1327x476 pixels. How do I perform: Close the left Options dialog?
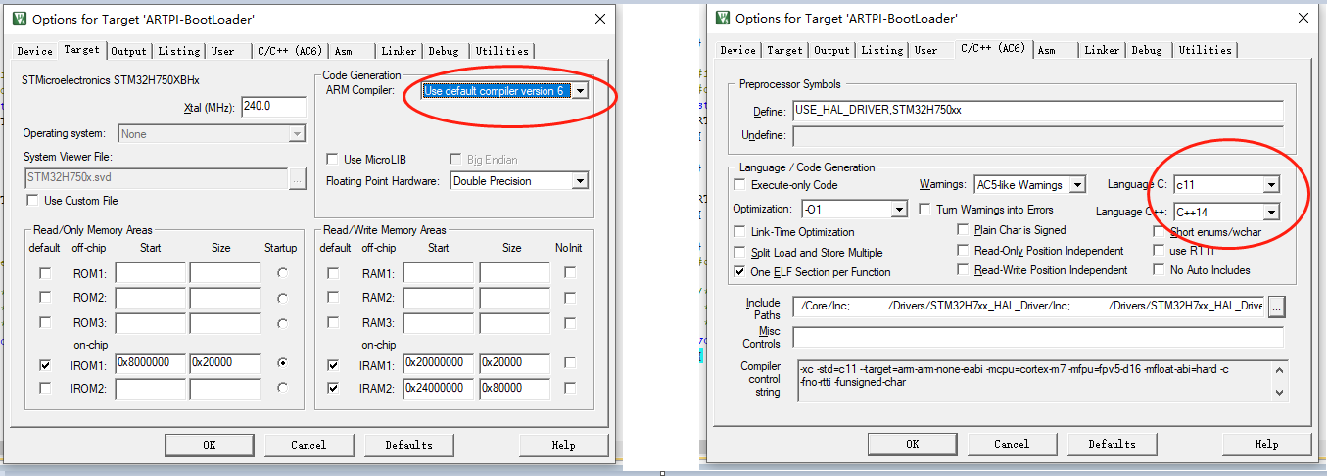[599, 19]
